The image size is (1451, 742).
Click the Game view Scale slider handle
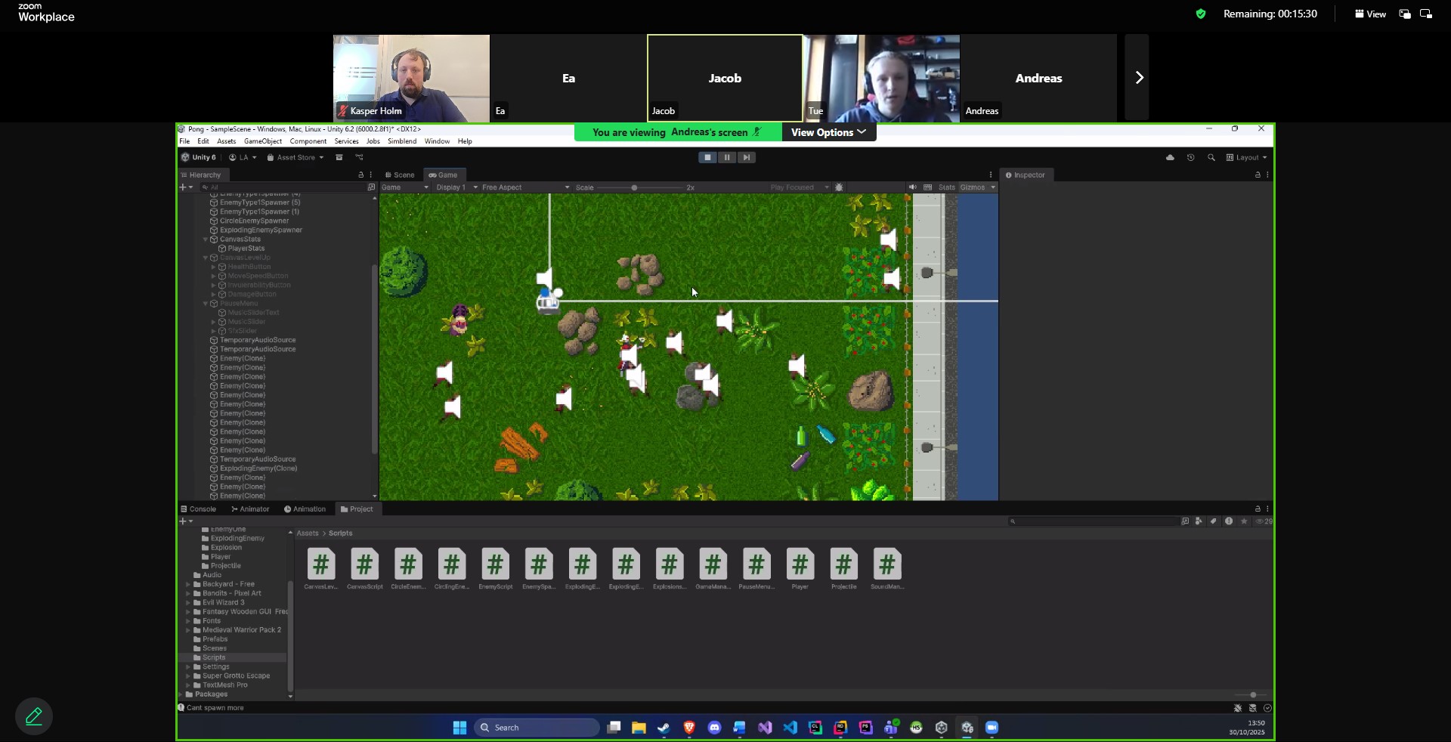pyautogui.click(x=634, y=187)
